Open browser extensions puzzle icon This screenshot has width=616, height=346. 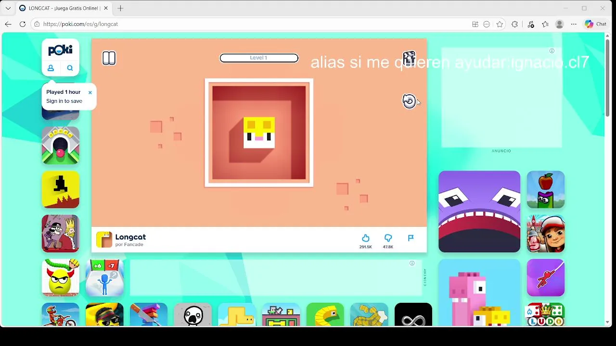coord(515,24)
